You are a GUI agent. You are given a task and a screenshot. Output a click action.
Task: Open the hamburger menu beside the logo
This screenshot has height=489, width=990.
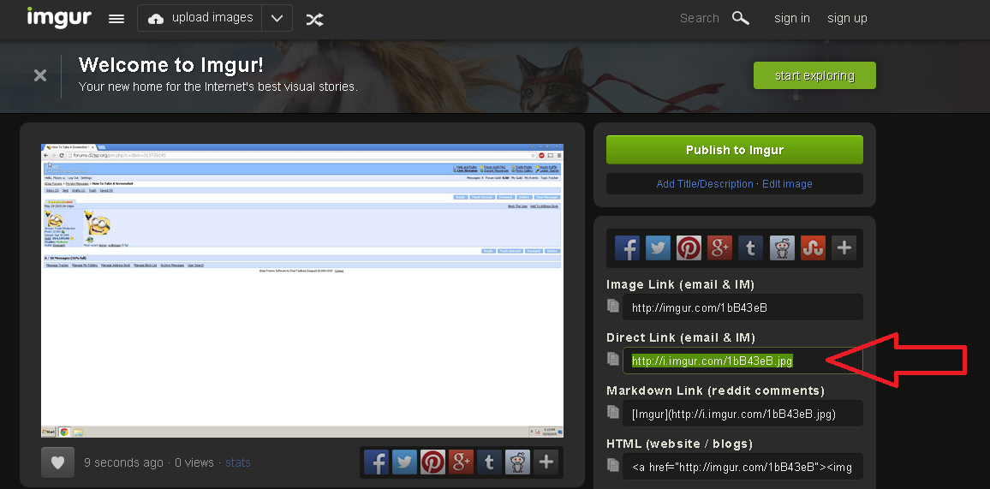116,19
